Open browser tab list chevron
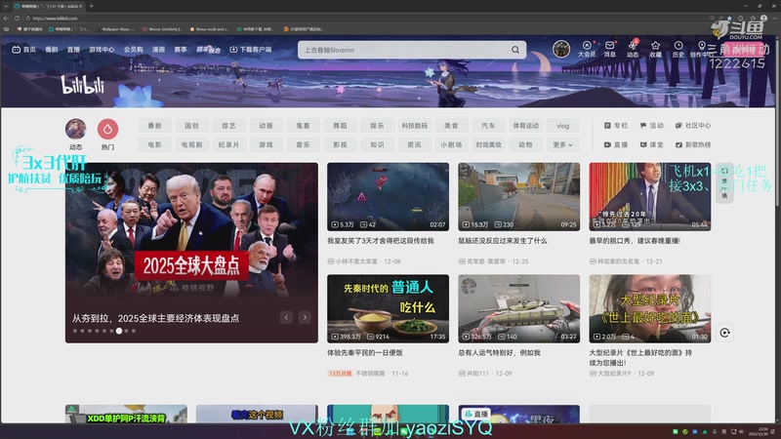 coord(6,6)
